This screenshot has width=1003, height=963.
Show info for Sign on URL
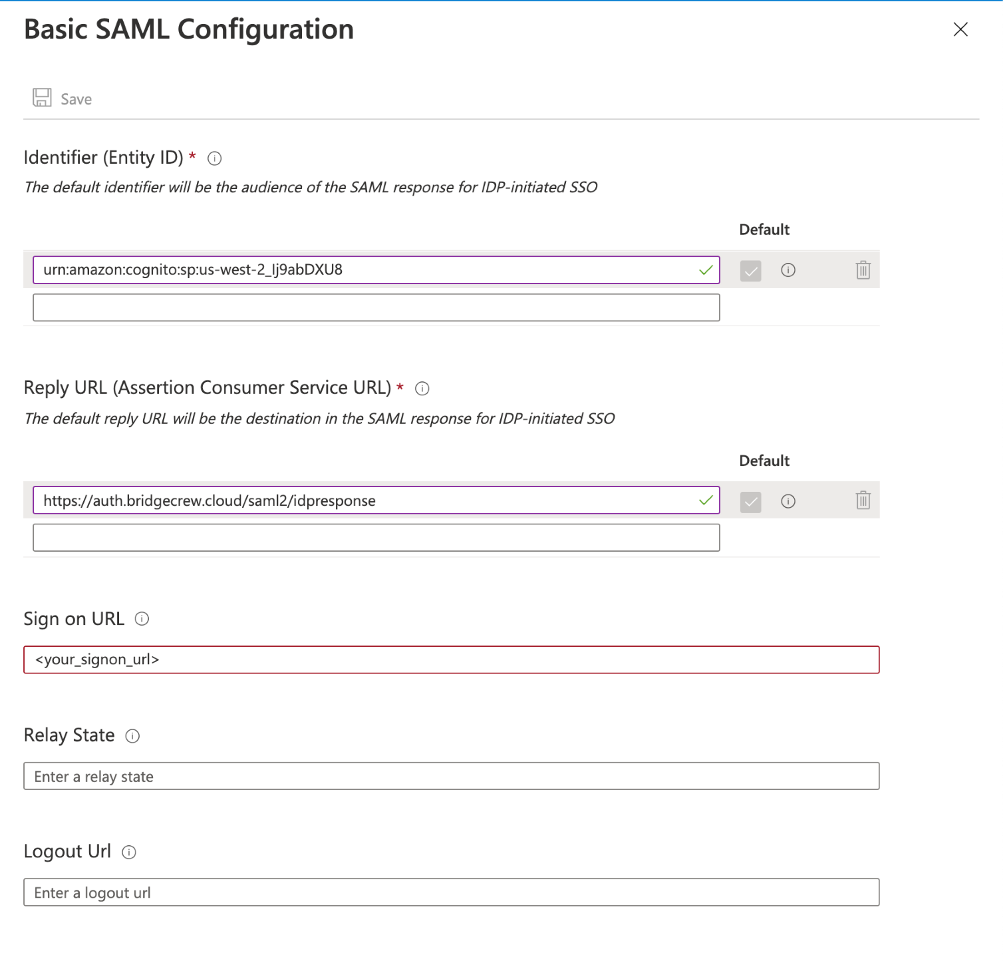(142, 619)
